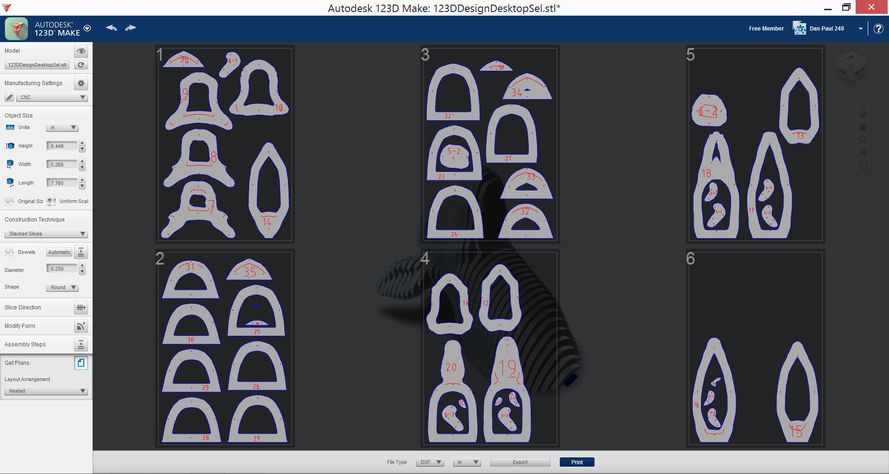Increase the Width value with up arrow
The image size is (889, 474).
[x=82, y=161]
